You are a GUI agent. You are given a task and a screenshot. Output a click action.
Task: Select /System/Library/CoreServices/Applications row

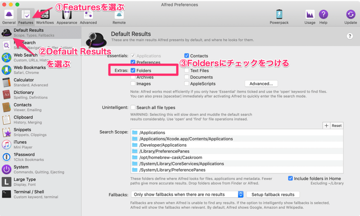pos(237,163)
